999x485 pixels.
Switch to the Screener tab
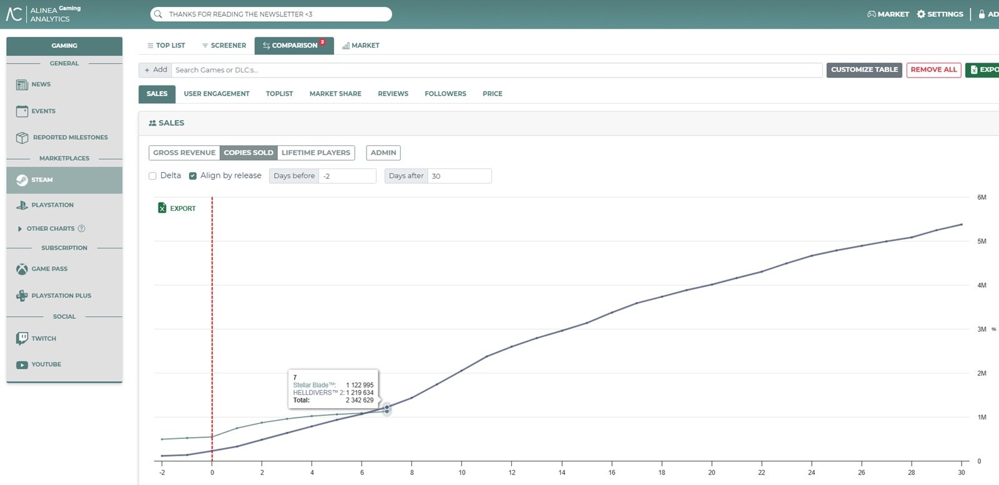(224, 46)
